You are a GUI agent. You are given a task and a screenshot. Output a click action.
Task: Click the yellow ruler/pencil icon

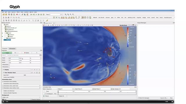(x=47, y=21)
